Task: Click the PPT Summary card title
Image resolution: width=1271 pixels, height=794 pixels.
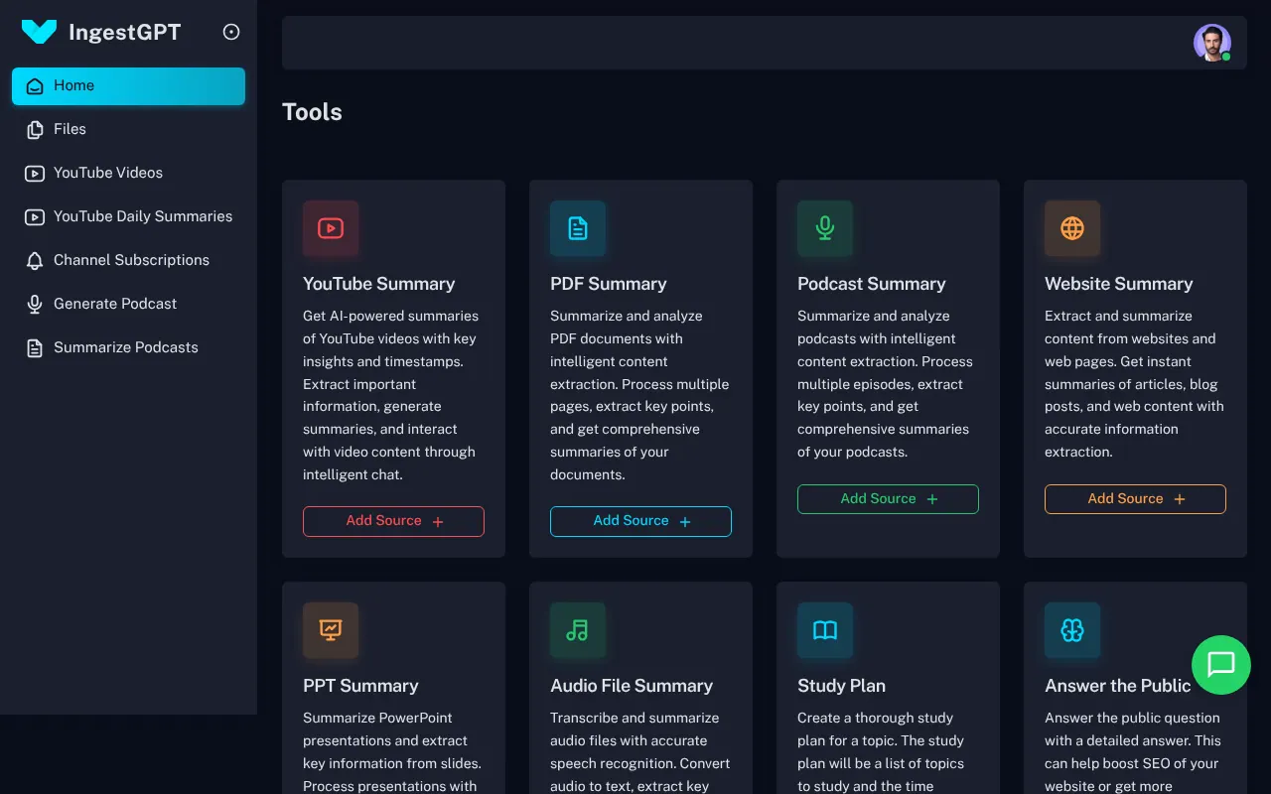Action: [x=360, y=686]
